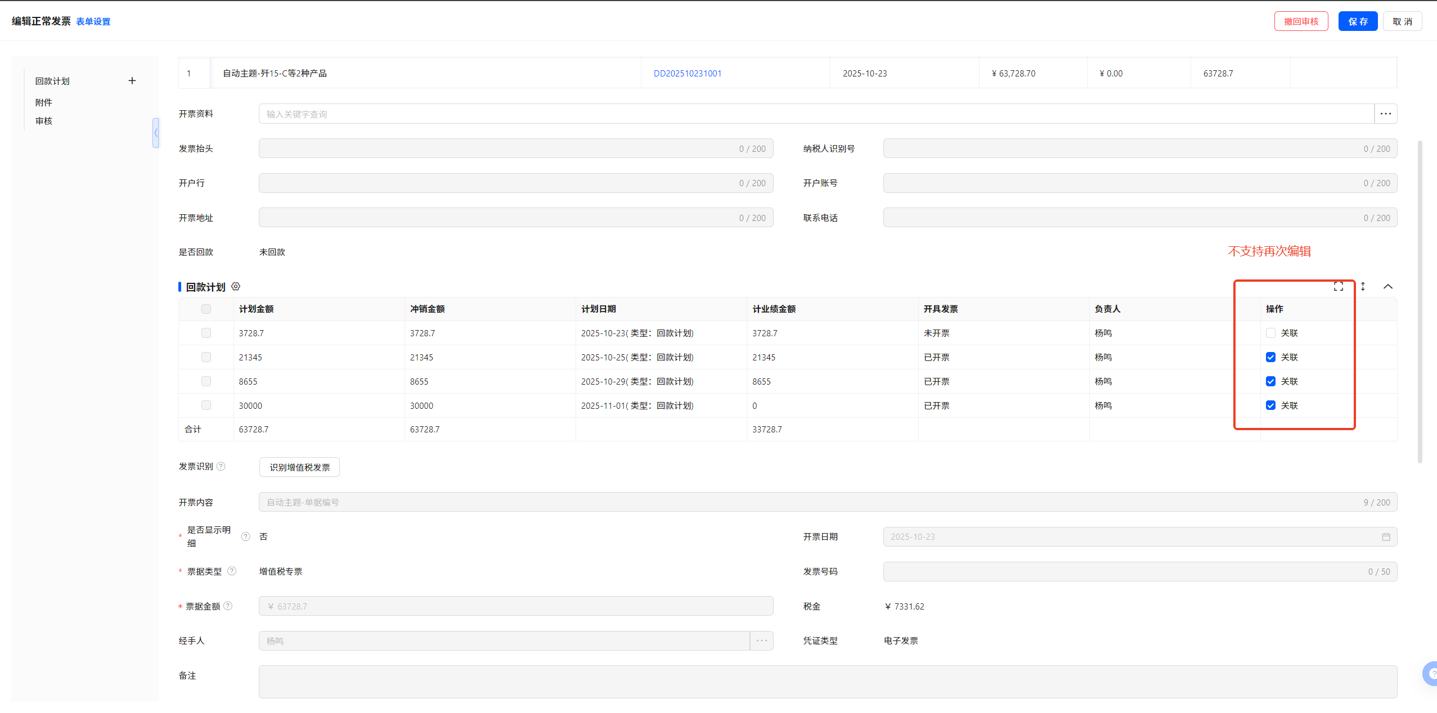Image resolution: width=1437 pixels, height=713 pixels.
Task: Click the 识别增值税发票 button
Action: pyautogui.click(x=299, y=467)
